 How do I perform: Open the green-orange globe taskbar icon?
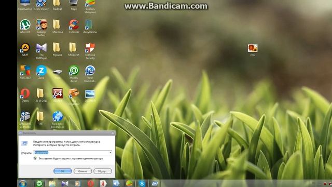[129, 183]
